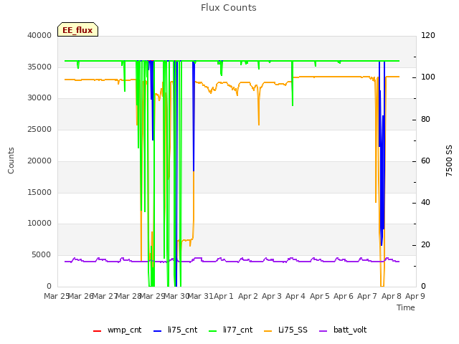This screenshot has height=344, width=459.
Task: Click the 15000 y-axis tick label
Action: pos(39,193)
